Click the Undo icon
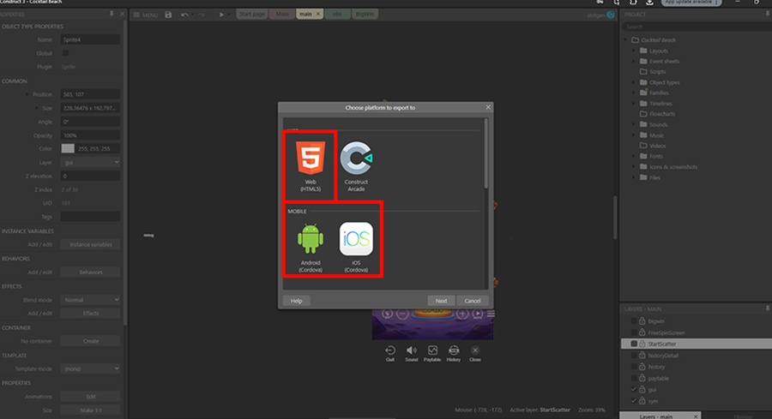 click(184, 15)
